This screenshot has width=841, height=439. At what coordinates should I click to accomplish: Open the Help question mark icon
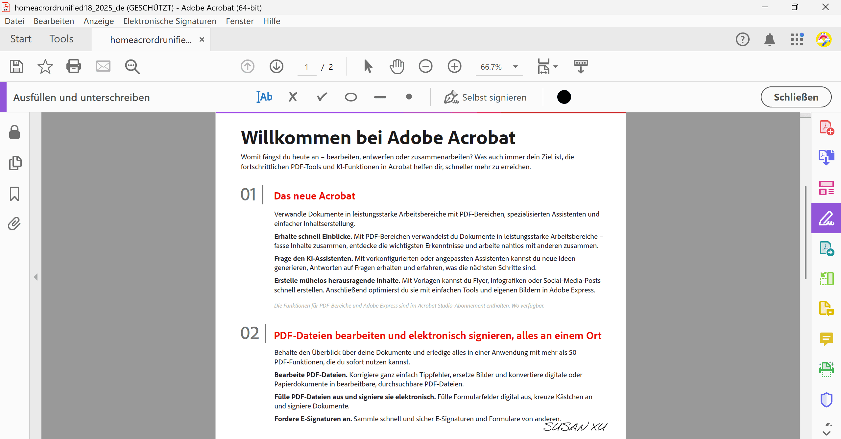pyautogui.click(x=742, y=39)
